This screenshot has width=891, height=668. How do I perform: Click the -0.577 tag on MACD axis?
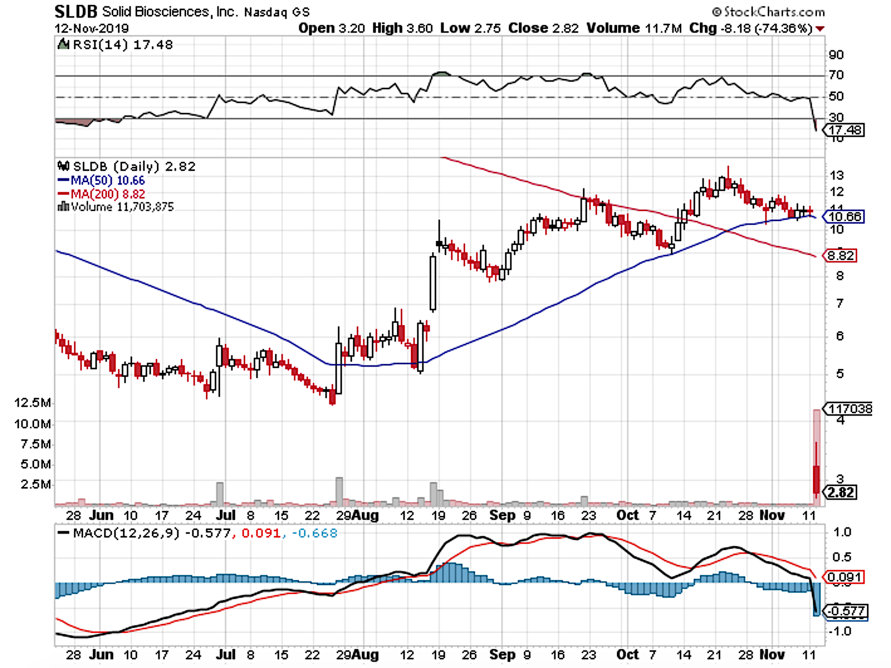click(846, 611)
